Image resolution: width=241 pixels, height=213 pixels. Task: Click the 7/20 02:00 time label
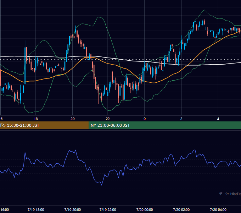pos(181,209)
